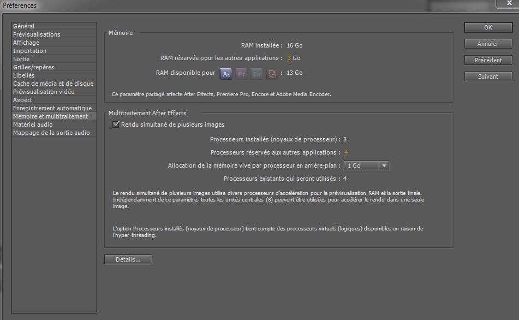Click the Premiere Pro (Pr) icon

(x=241, y=74)
